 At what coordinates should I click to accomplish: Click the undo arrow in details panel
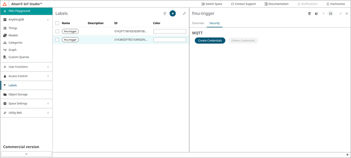[x=323, y=14]
